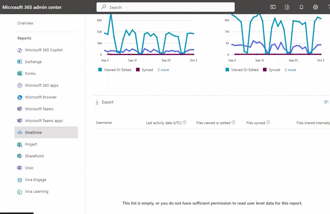Click the Export button label

click(x=107, y=102)
